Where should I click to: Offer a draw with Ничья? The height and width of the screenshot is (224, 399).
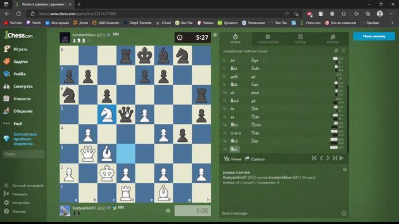click(233, 159)
